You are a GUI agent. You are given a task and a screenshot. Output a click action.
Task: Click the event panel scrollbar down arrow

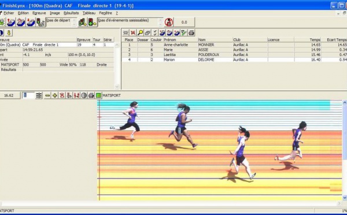(x=117, y=87)
